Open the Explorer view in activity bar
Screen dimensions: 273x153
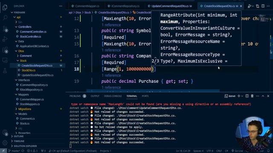click(5, 7)
